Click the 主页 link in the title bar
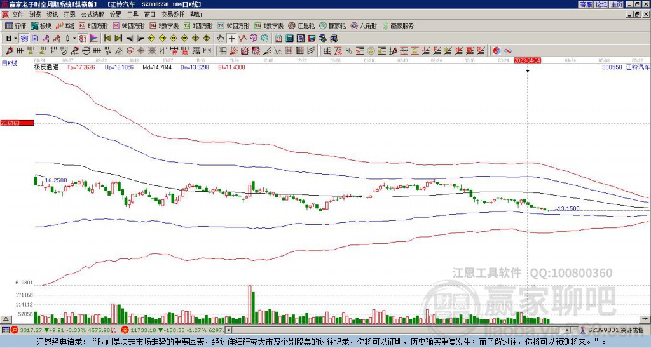The height and width of the screenshot is (348, 651). (x=616, y=4)
